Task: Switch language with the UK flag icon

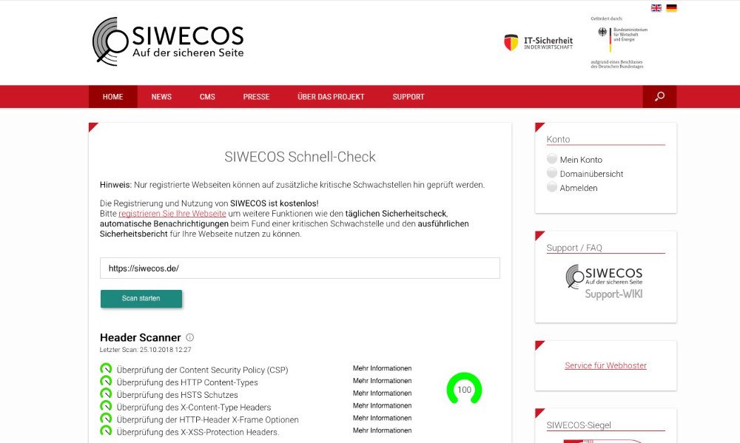Action: [x=656, y=8]
